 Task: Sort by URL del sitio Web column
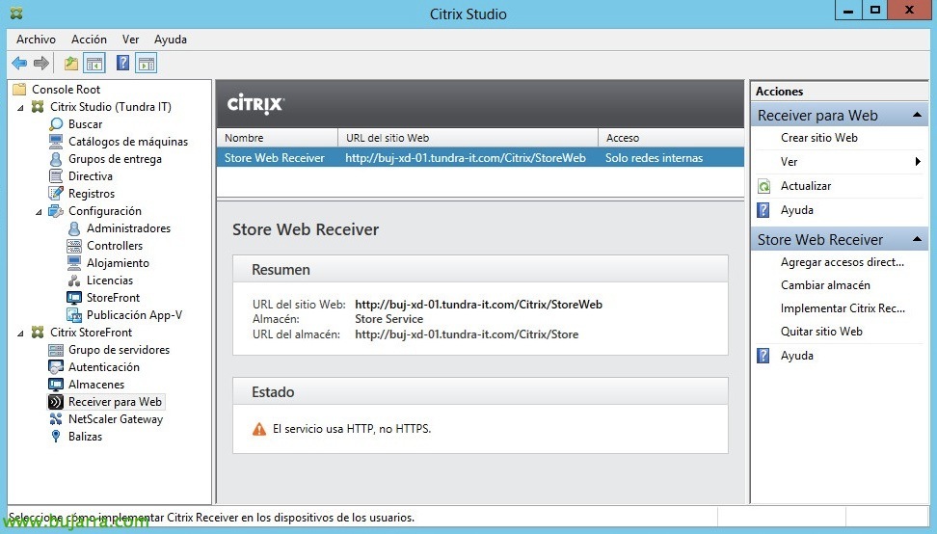pos(468,138)
